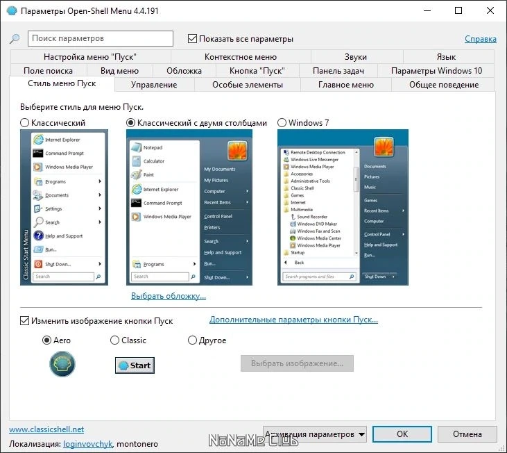This screenshot has height=453, width=507.
Task: Click the Выбрать обложку link
Action: (169, 296)
